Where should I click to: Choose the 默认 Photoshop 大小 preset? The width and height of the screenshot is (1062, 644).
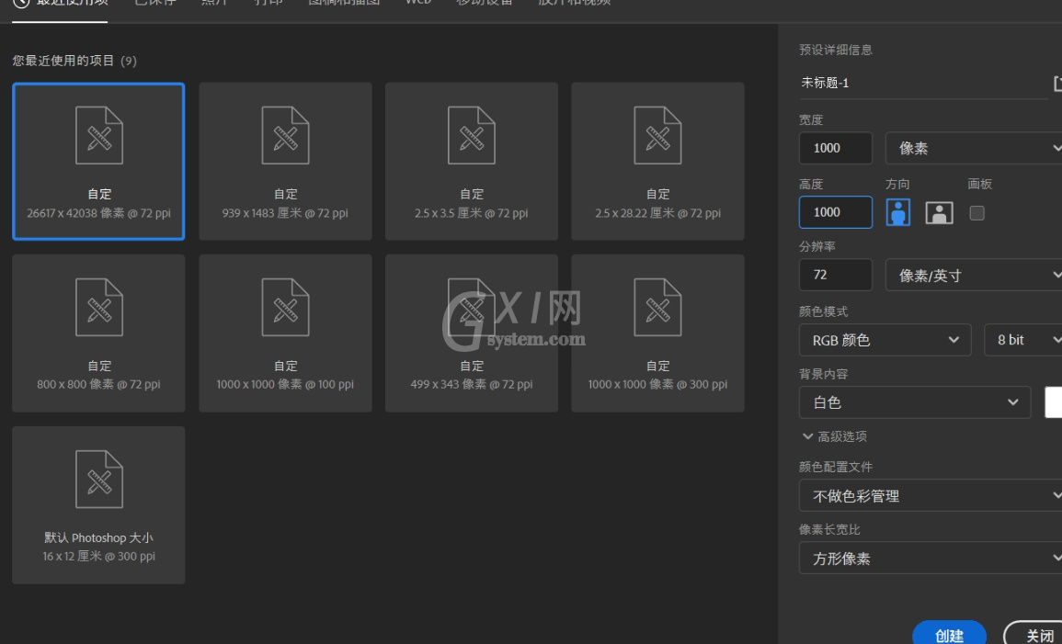point(98,504)
